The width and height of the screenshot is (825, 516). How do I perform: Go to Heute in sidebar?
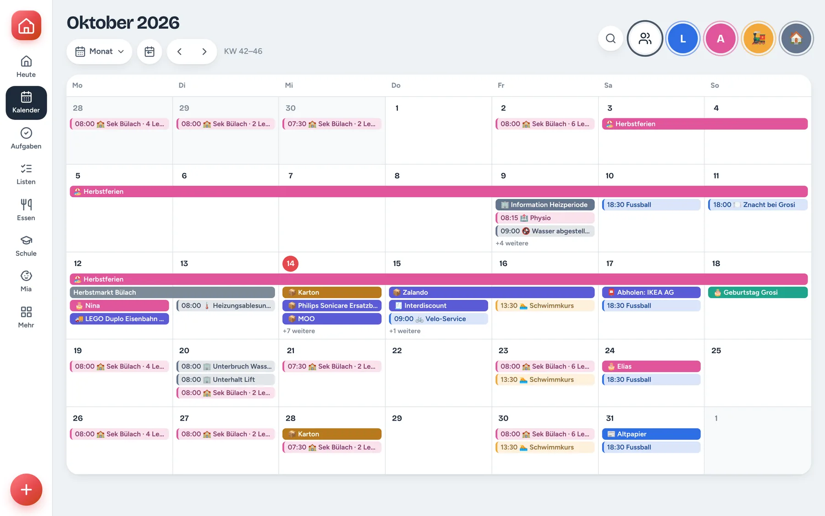[26, 67]
